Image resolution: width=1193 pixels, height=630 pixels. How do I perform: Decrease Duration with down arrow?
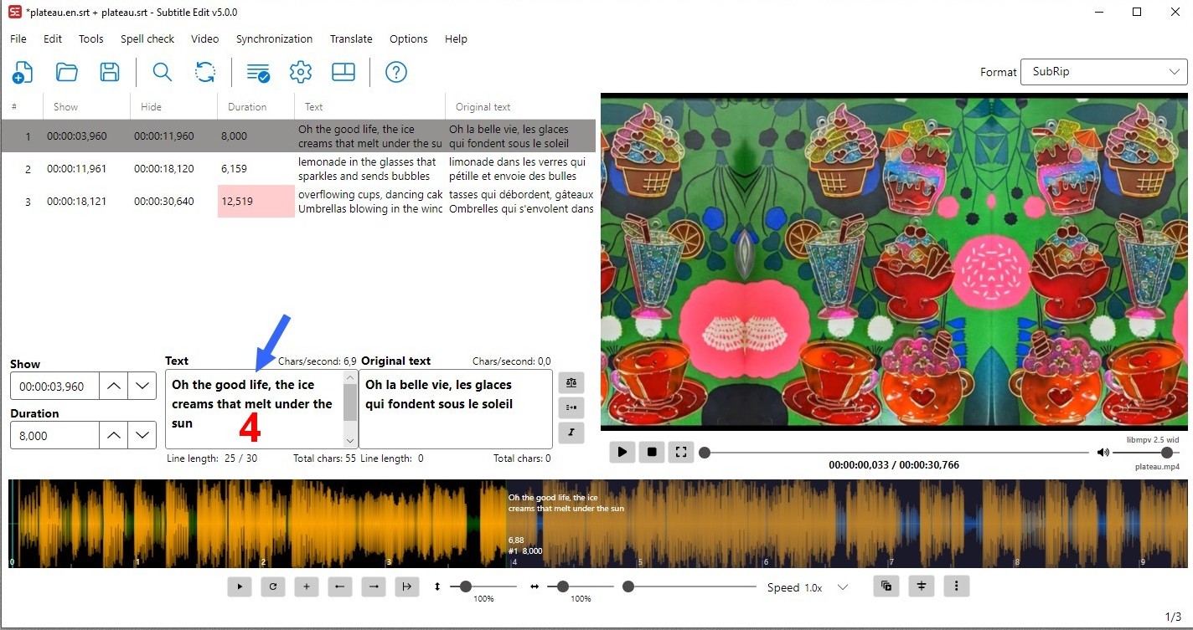[142, 436]
